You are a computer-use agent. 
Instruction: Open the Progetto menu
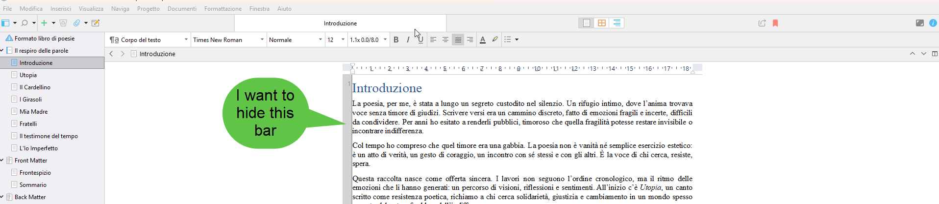click(x=148, y=8)
